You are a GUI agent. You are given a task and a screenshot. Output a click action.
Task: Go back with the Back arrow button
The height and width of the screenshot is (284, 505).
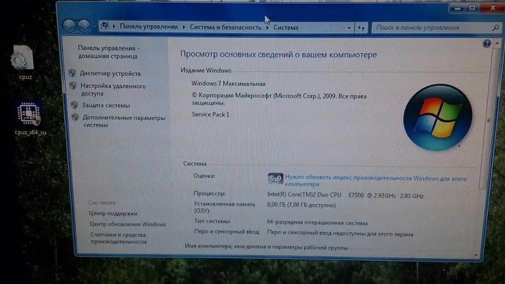click(69, 26)
